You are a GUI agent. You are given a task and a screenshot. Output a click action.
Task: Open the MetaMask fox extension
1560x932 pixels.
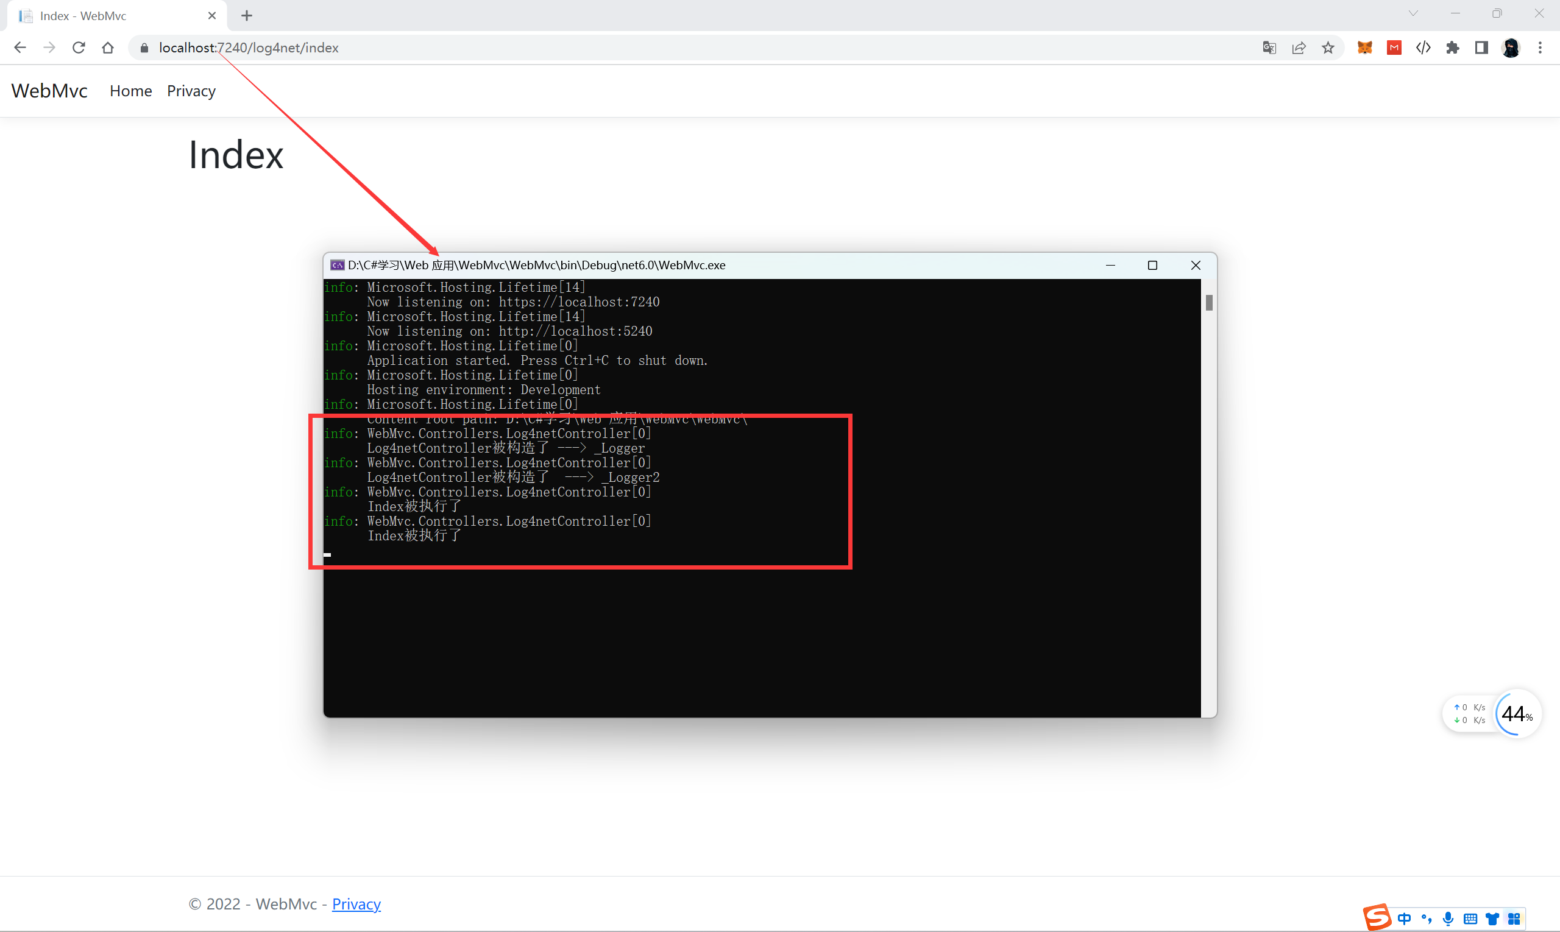point(1364,48)
